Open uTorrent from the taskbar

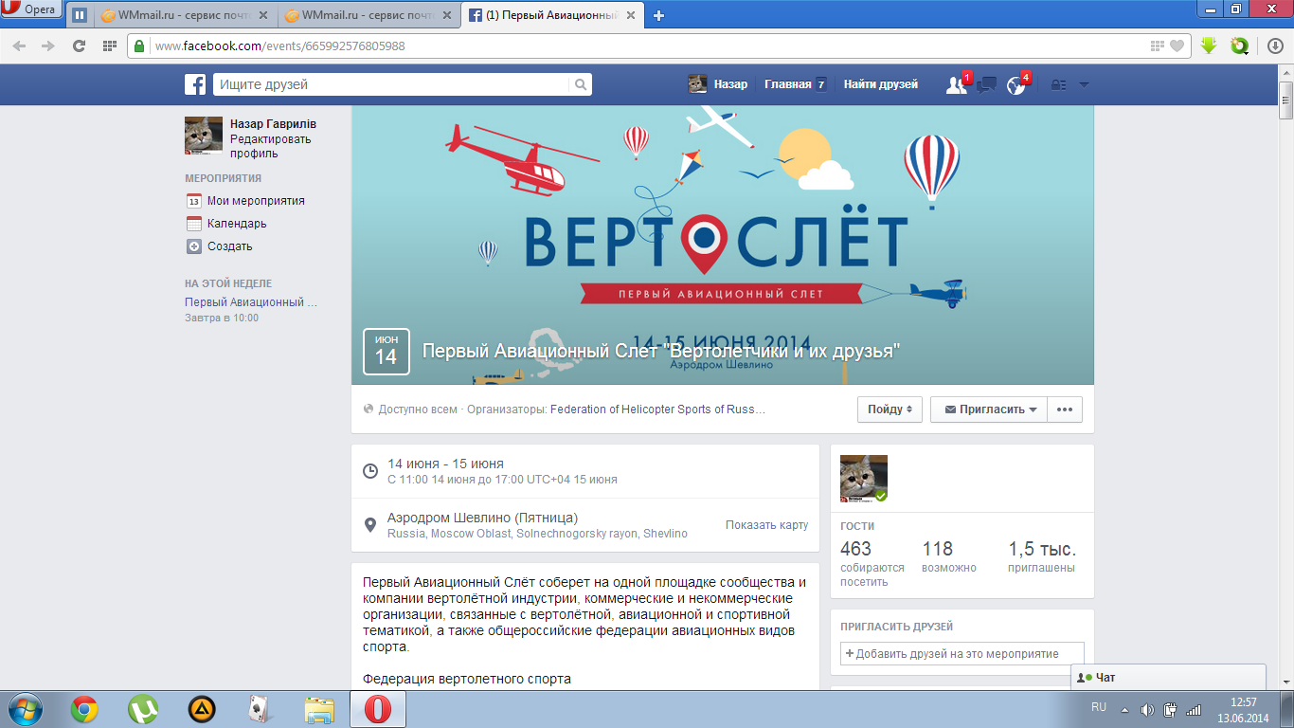coord(143,709)
